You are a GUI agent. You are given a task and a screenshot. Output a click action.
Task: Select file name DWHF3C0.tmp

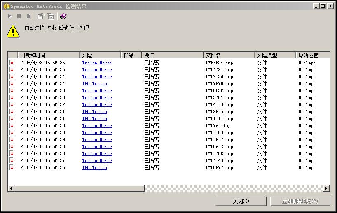(220, 133)
